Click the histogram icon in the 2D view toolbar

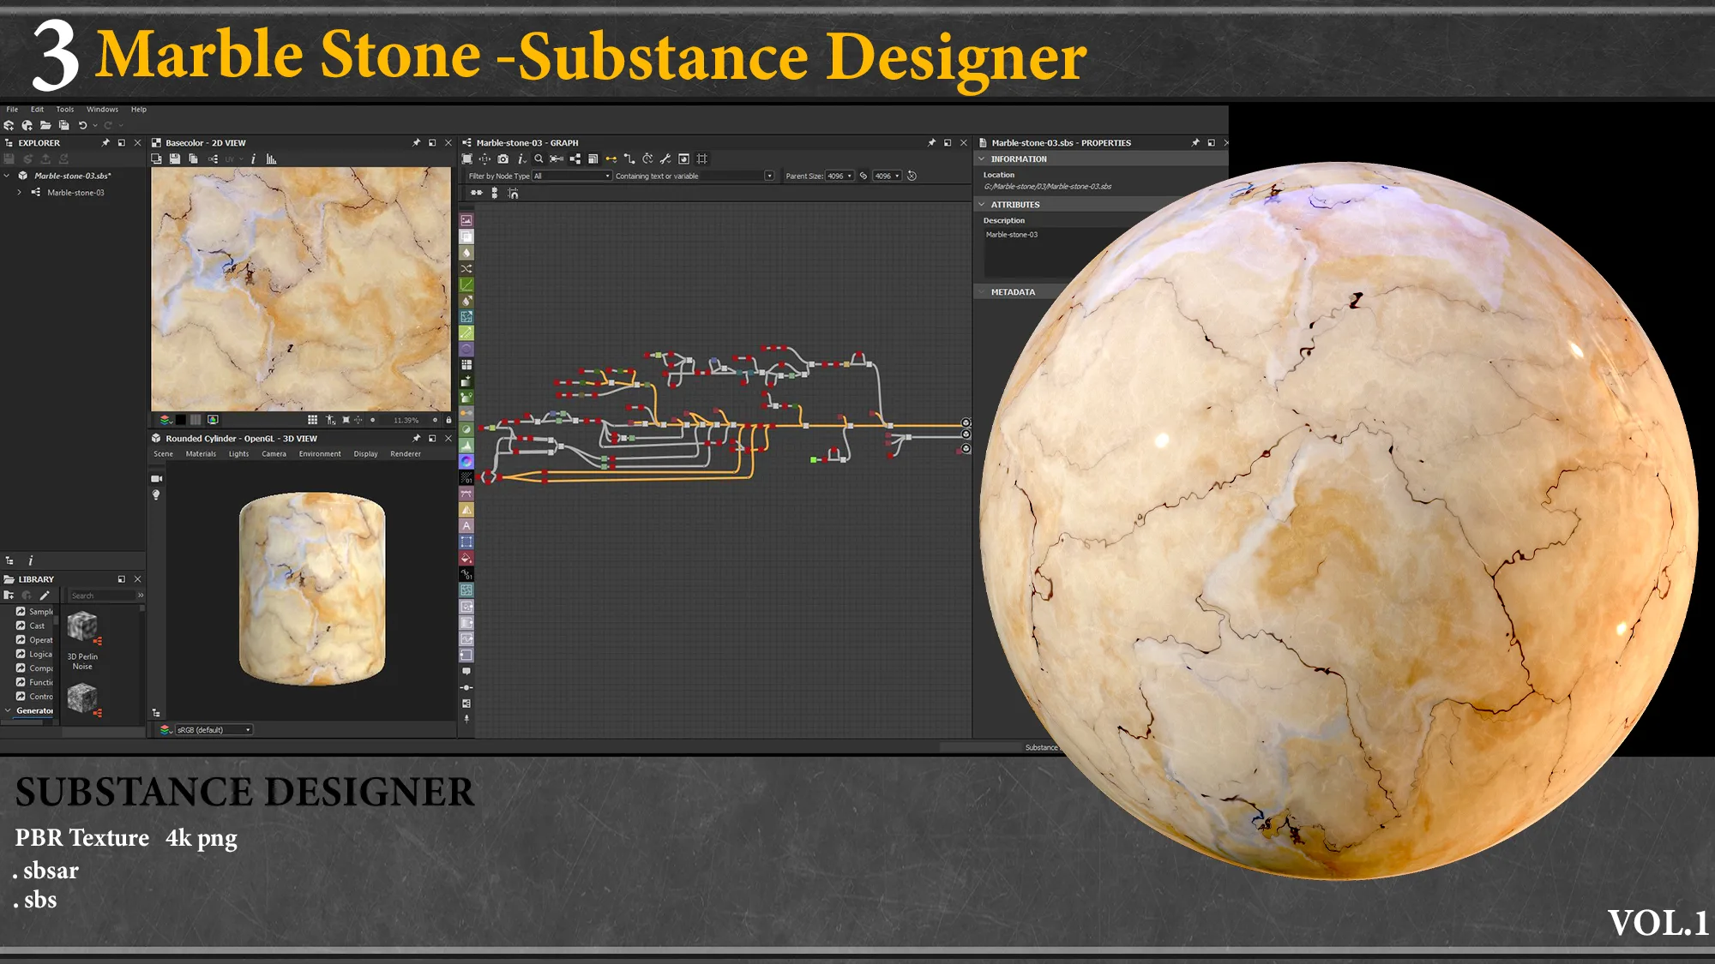click(x=270, y=159)
